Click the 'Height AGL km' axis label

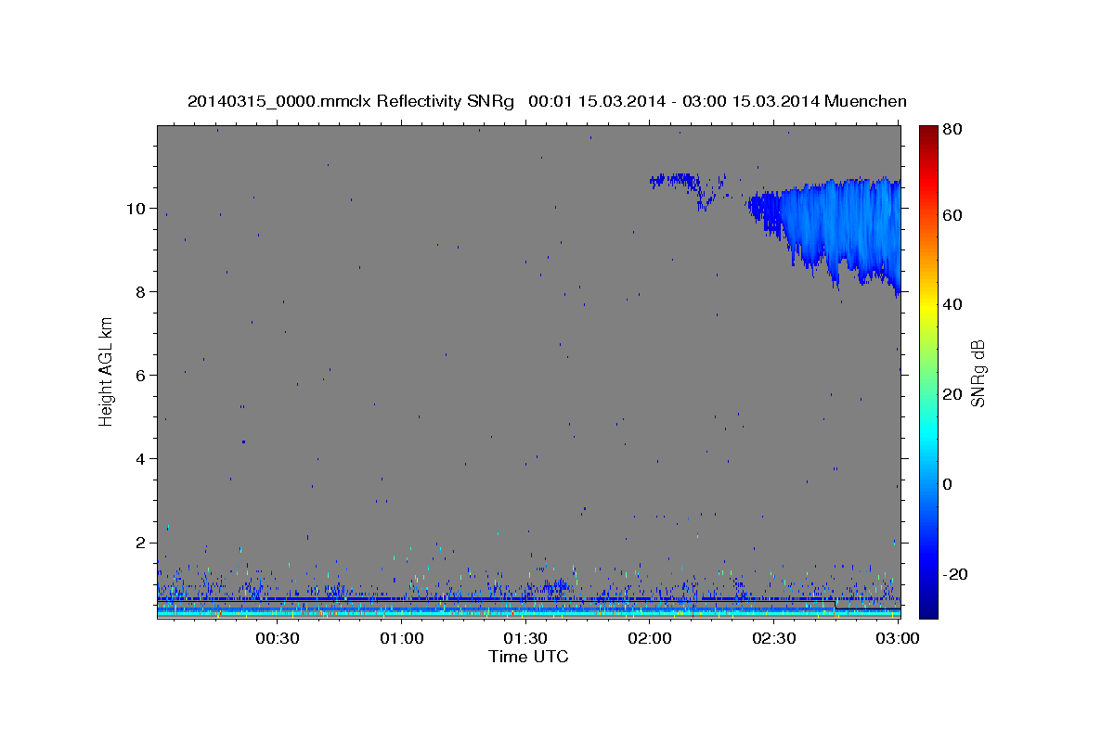107,370
